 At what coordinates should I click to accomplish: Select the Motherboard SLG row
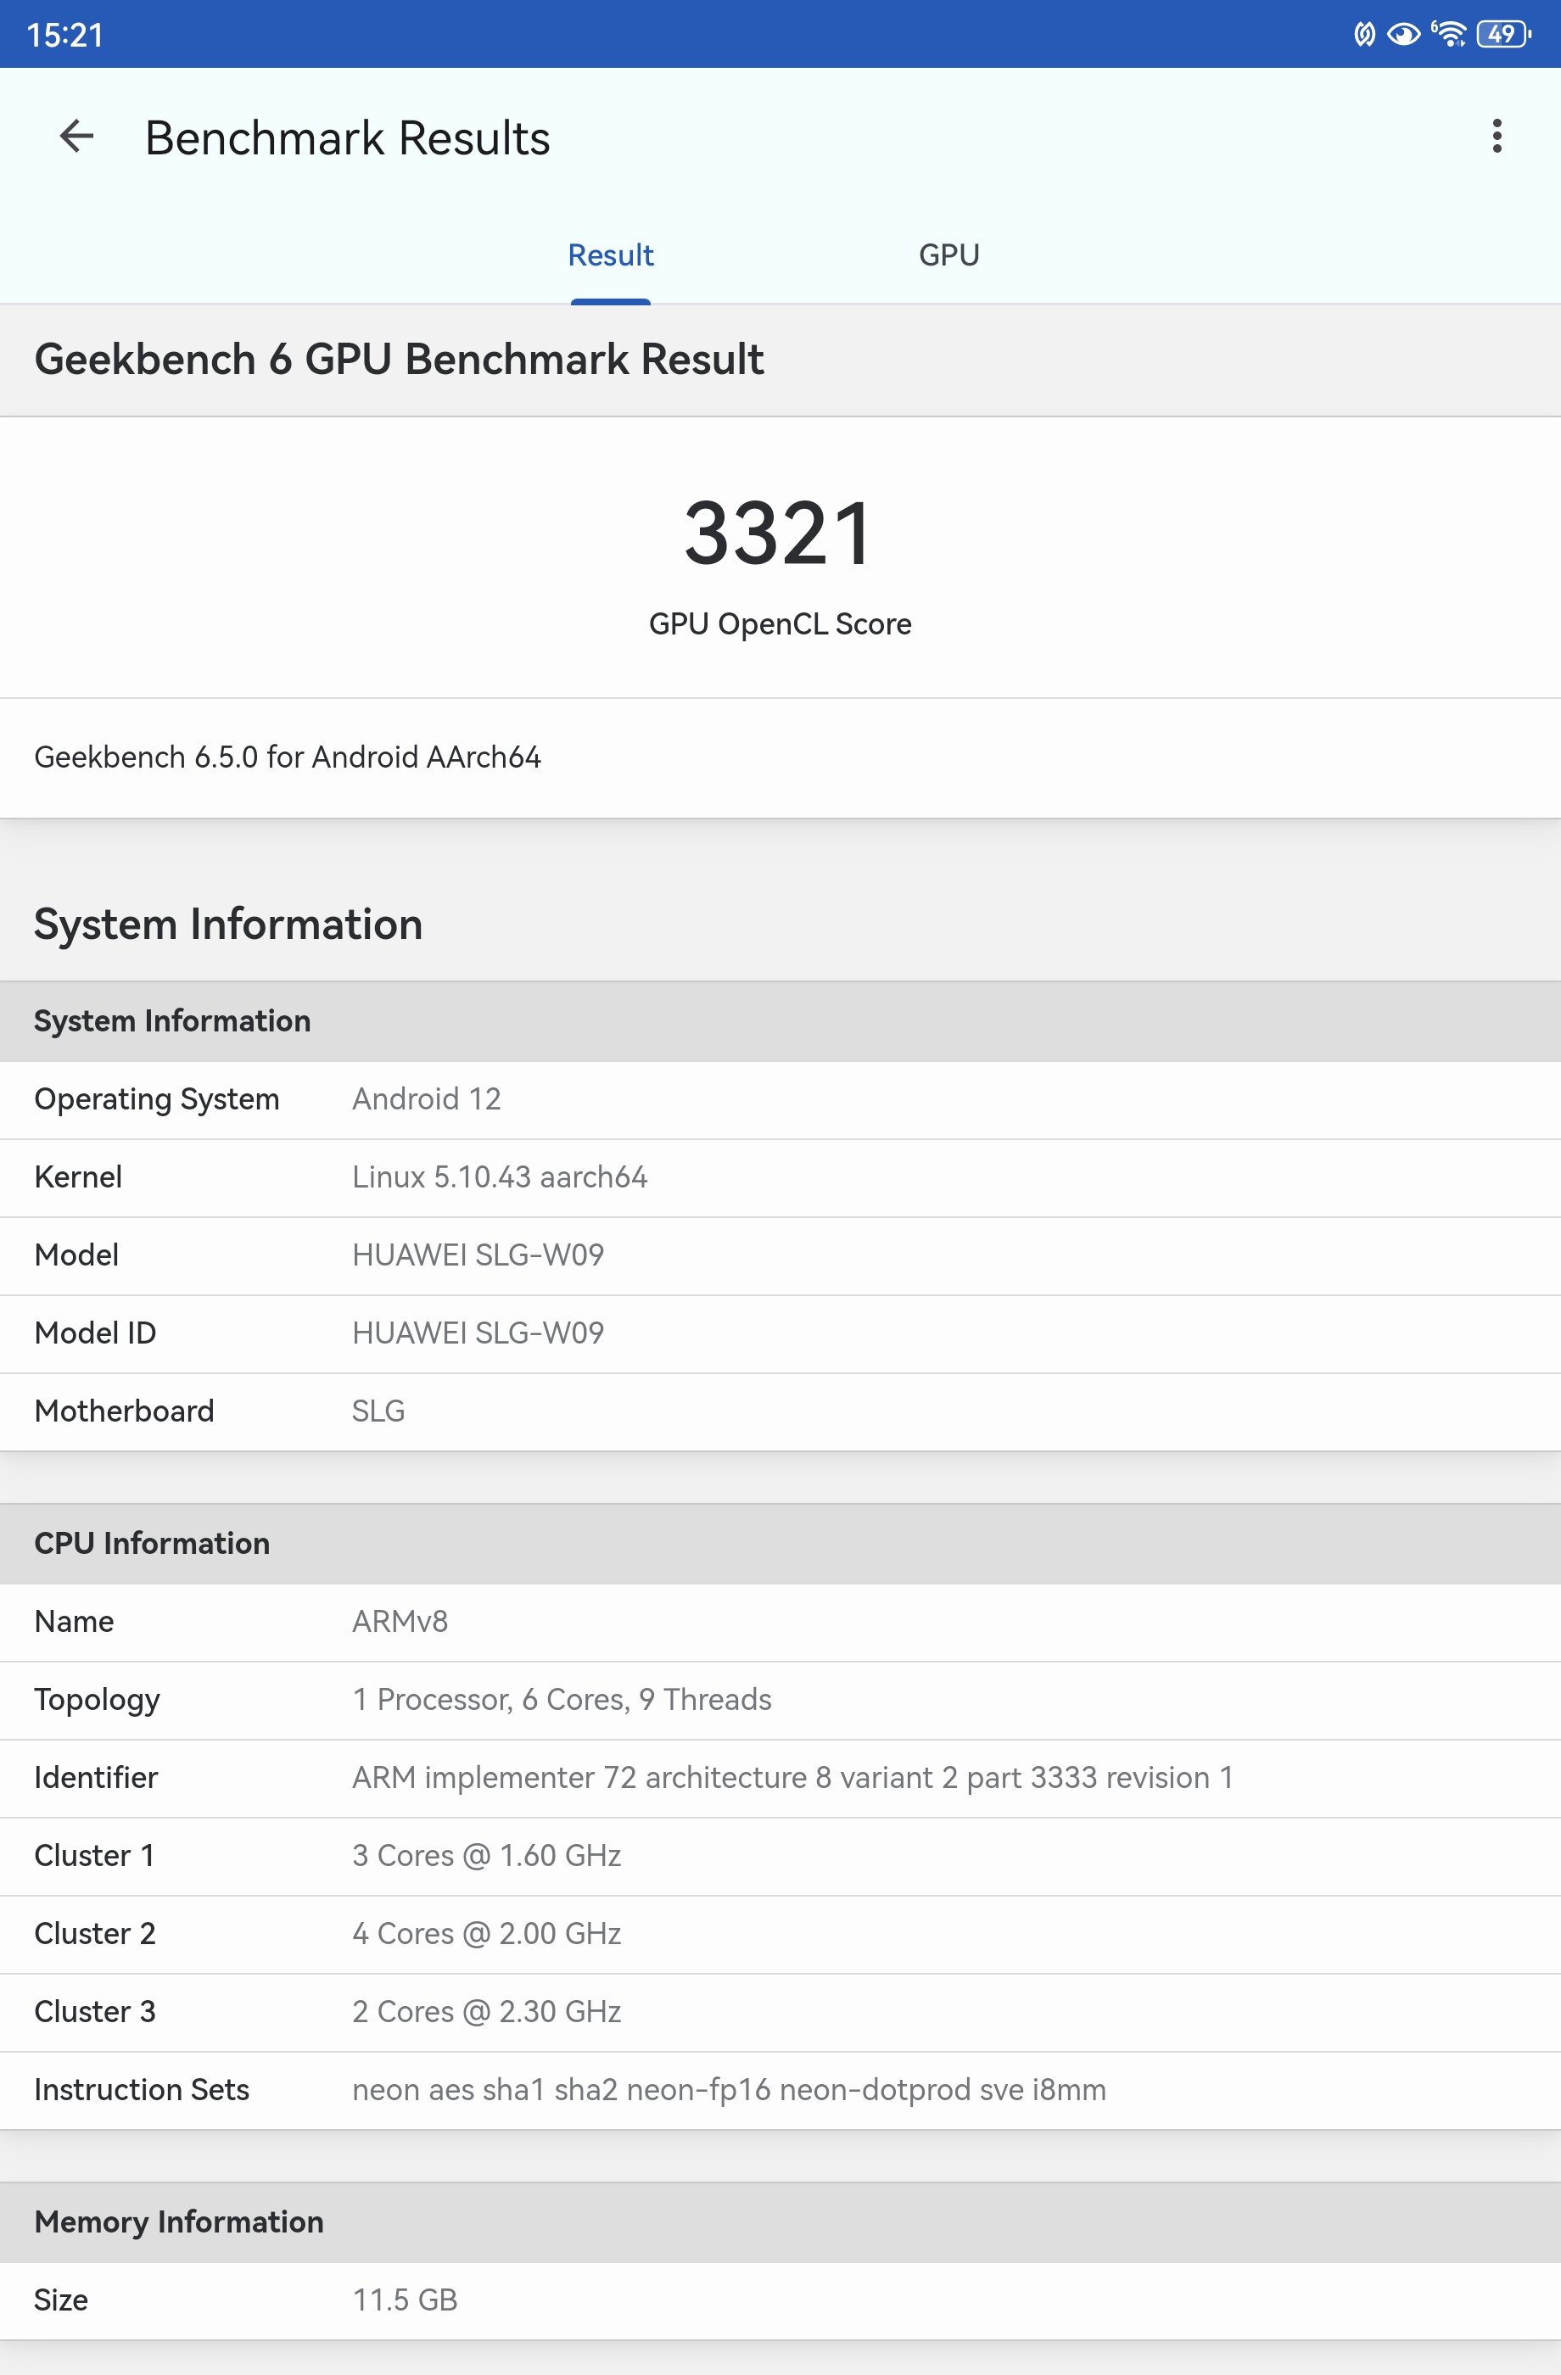[x=780, y=1411]
